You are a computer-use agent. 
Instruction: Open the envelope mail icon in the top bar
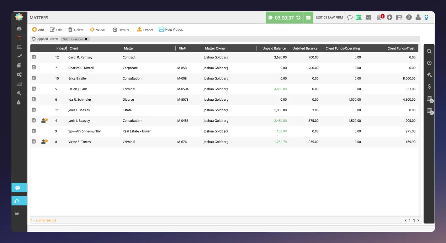(x=368, y=18)
